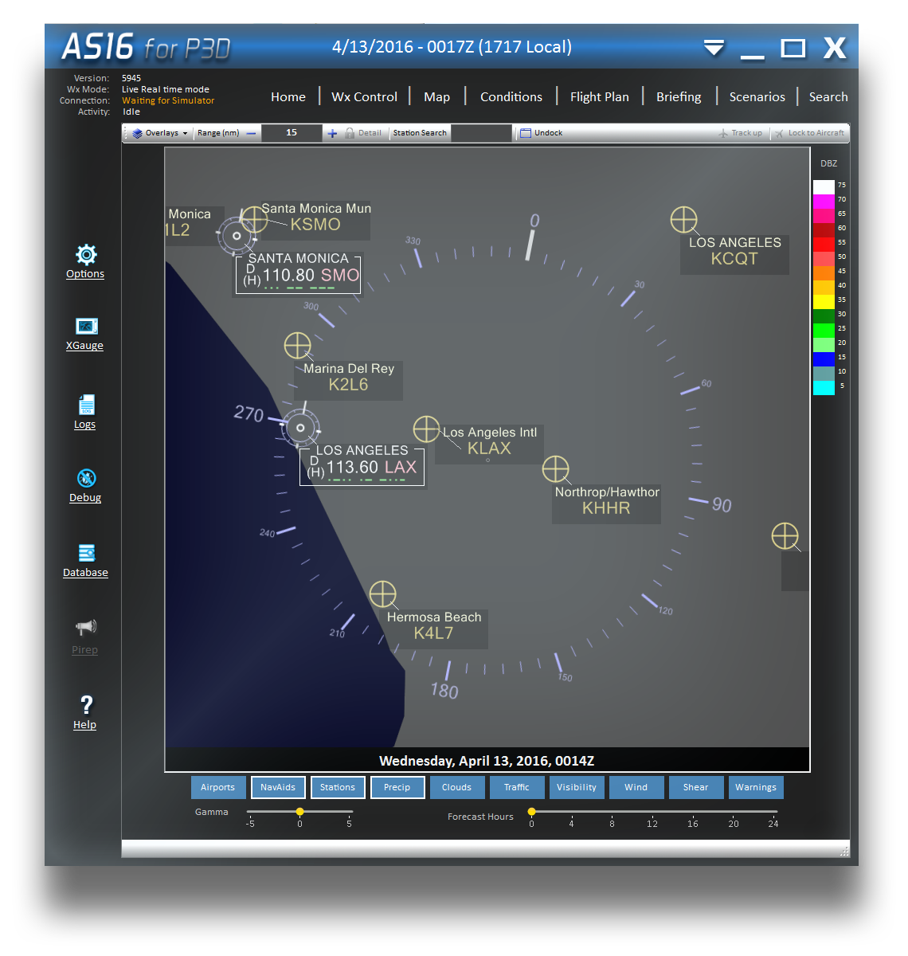Viewport: 908px width, 956px height.
Task: Click the K4L7 Hermosa Beach symbol
Action: (x=382, y=594)
